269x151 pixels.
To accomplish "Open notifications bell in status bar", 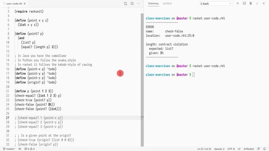I will pyautogui.click(x=264, y=149).
